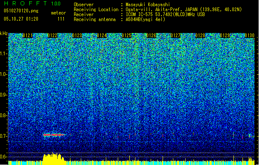Click the 0.7 kHz axis label
Viewport: 259px width, 165px height.
pos(4,136)
